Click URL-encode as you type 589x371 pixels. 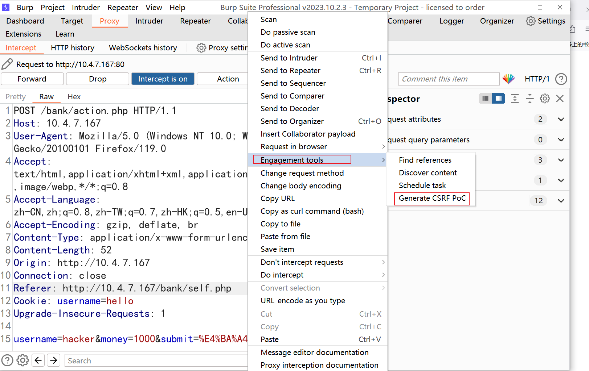(318, 301)
